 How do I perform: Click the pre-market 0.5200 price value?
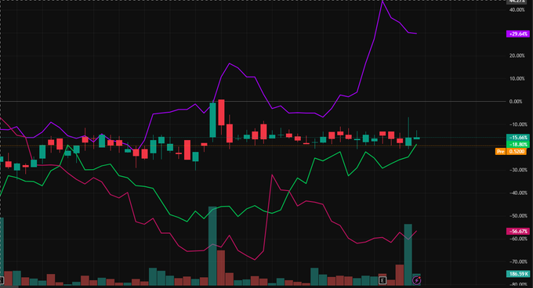[x=517, y=151]
